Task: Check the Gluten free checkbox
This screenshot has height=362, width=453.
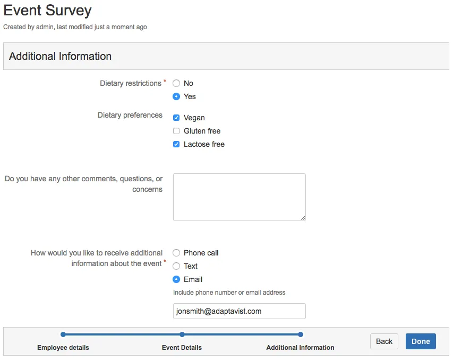Action: pos(176,131)
